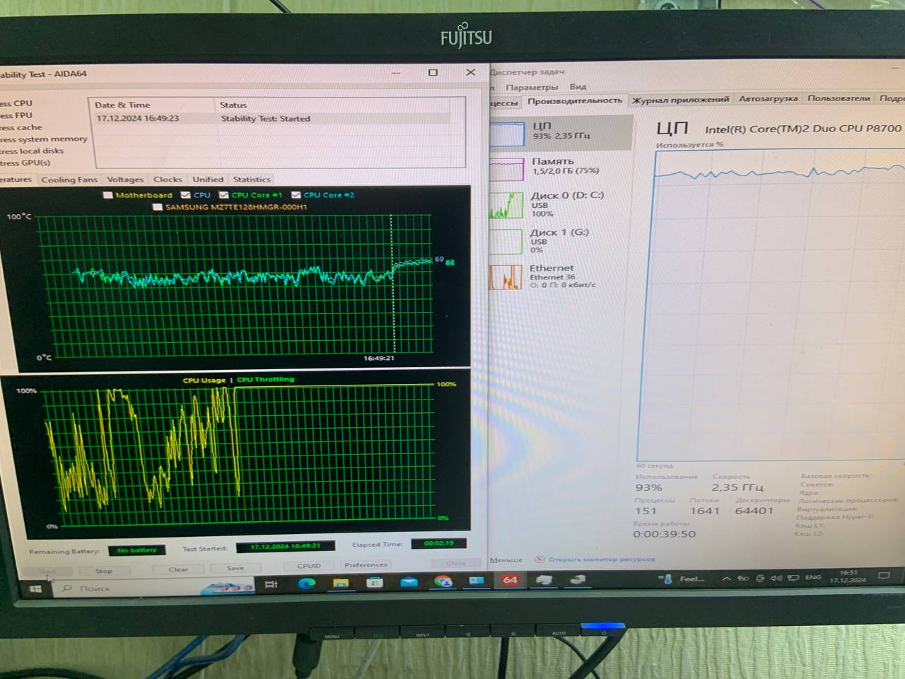Image resolution: width=905 pixels, height=679 pixels.
Task: Launch Microsoft Edge from the taskbar
Action: [x=306, y=583]
